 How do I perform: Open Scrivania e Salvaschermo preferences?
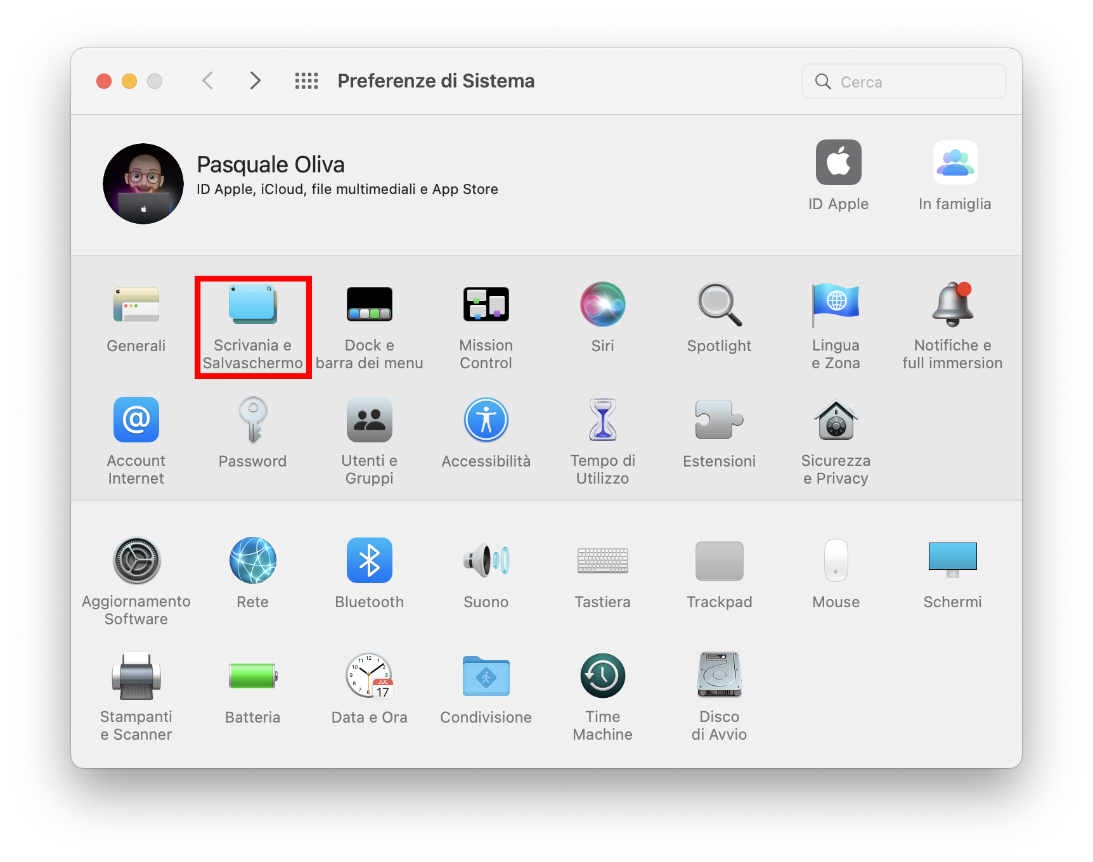252,306
